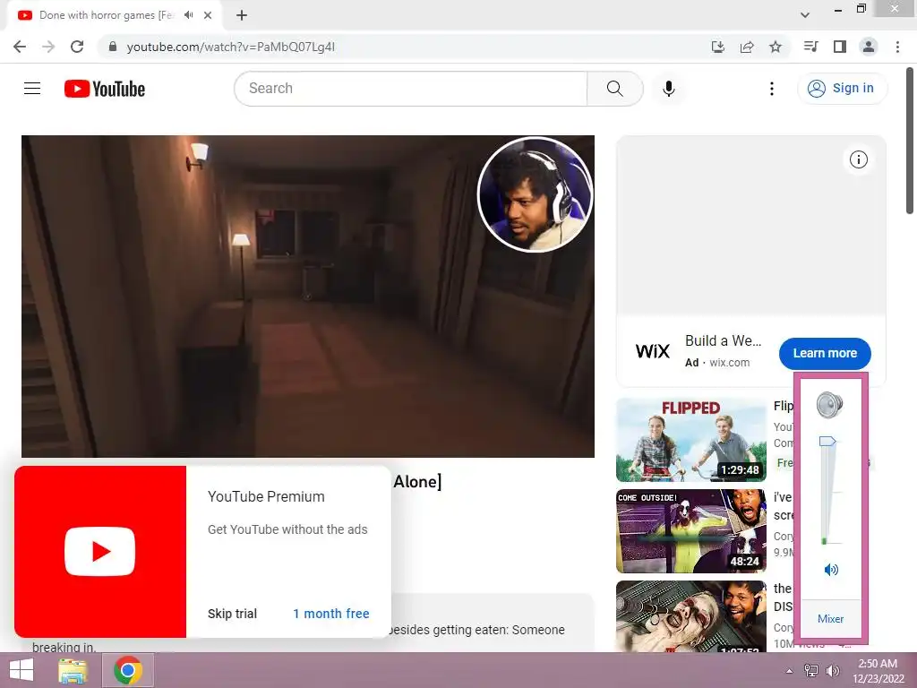The width and height of the screenshot is (917, 688).
Task: Click Learn more on Wix ad
Action: 825,353
